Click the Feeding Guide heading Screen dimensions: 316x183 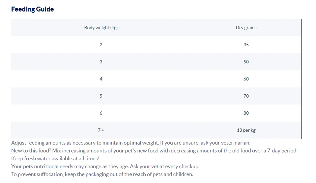[32, 9]
